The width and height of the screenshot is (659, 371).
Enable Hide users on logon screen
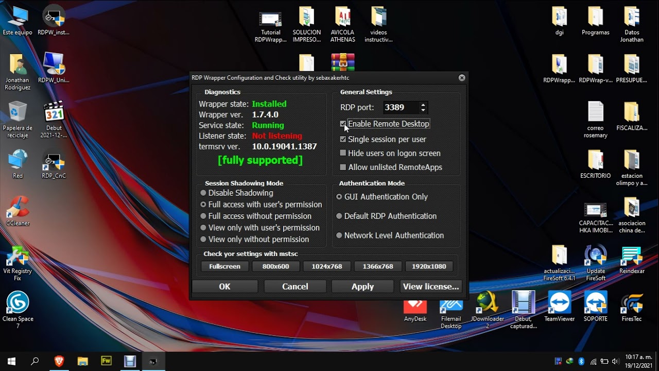343,153
